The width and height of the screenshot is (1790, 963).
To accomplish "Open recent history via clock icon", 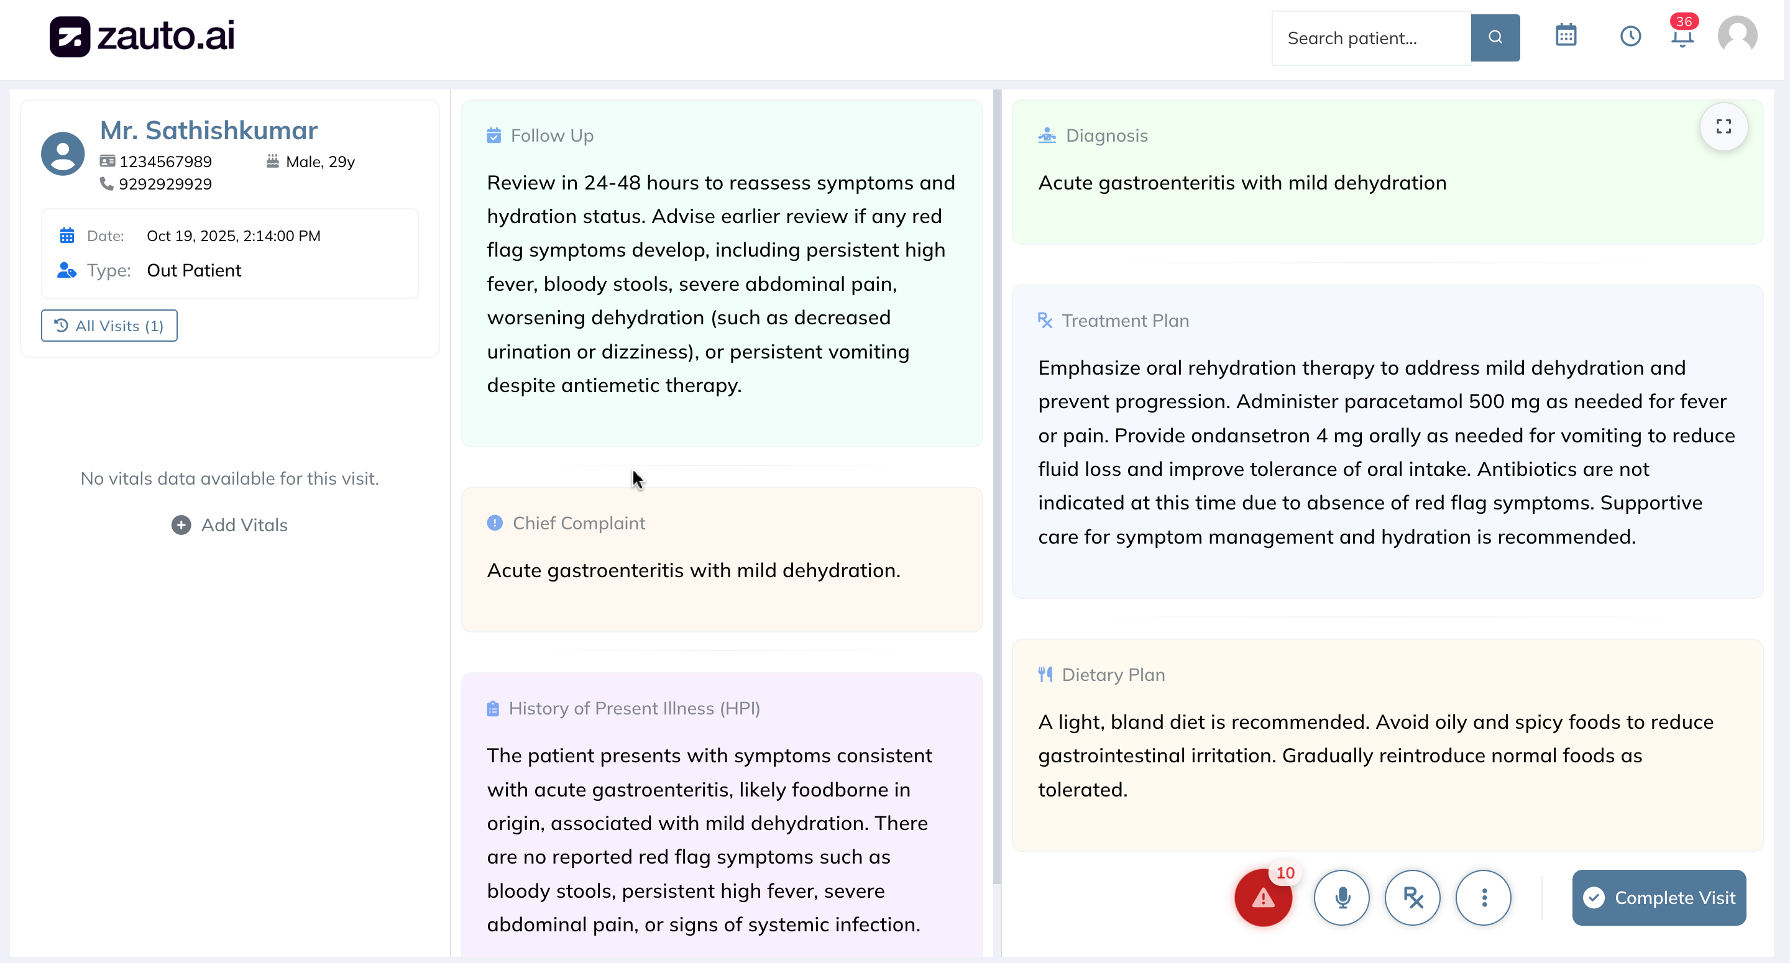I will pyautogui.click(x=1631, y=35).
